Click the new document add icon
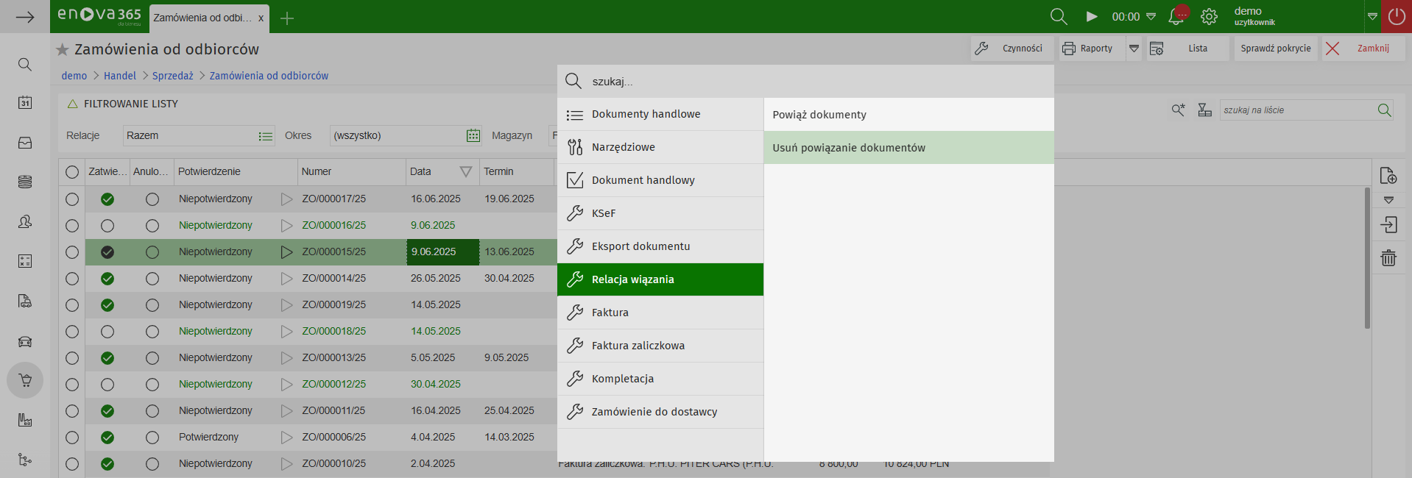This screenshot has width=1412, height=478. [1388, 176]
